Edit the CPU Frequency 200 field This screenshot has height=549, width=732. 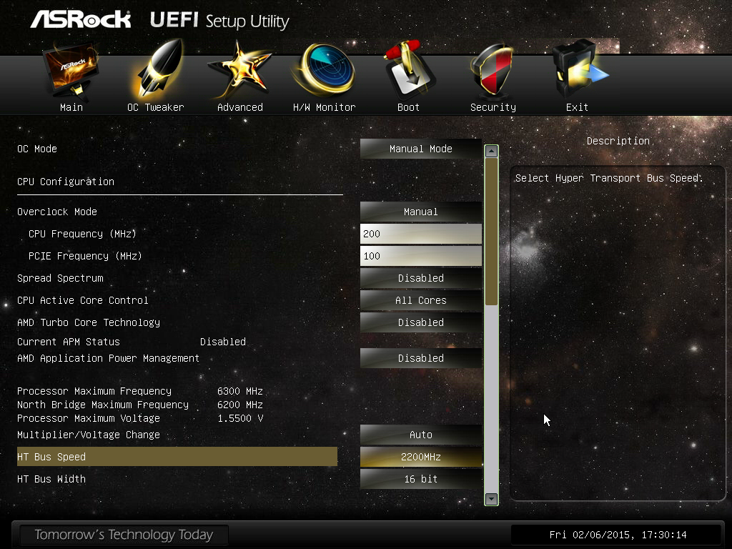click(x=420, y=234)
